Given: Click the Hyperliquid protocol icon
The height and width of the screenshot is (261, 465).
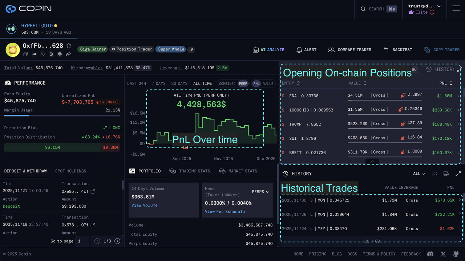Looking at the screenshot, I should point(12,29).
